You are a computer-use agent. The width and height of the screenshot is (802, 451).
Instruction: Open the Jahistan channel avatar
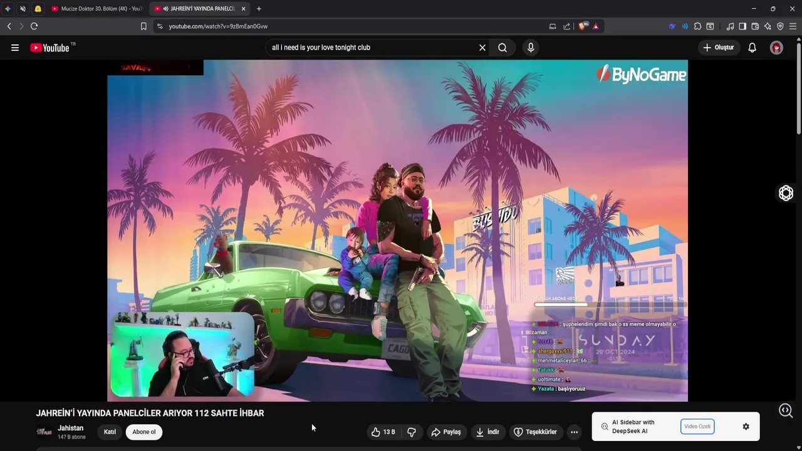click(44, 432)
